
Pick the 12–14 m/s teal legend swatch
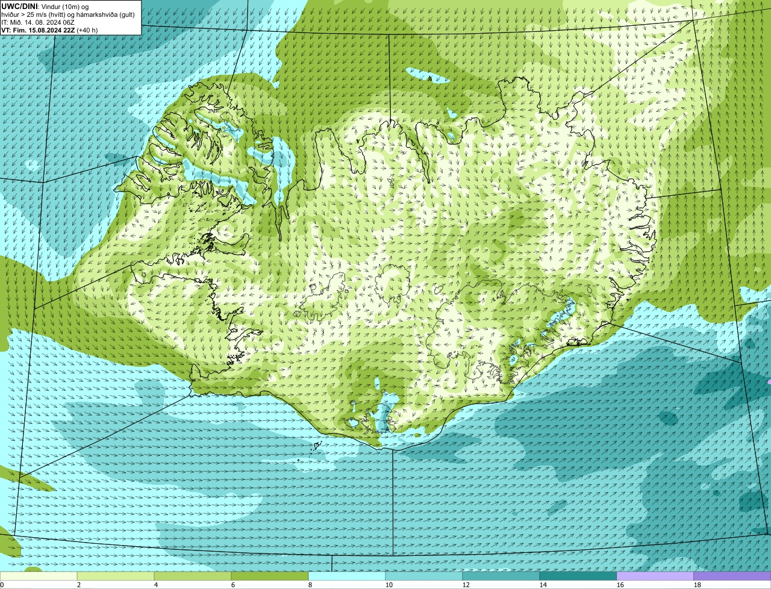[x=501, y=576]
